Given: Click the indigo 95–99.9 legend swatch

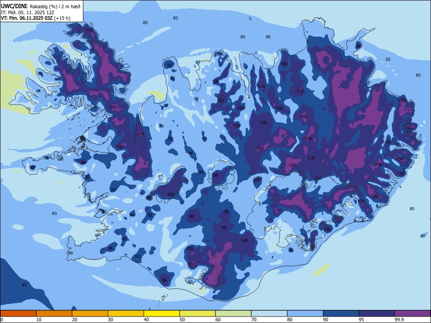Looking at the screenshot, I should pyautogui.click(x=377, y=314).
